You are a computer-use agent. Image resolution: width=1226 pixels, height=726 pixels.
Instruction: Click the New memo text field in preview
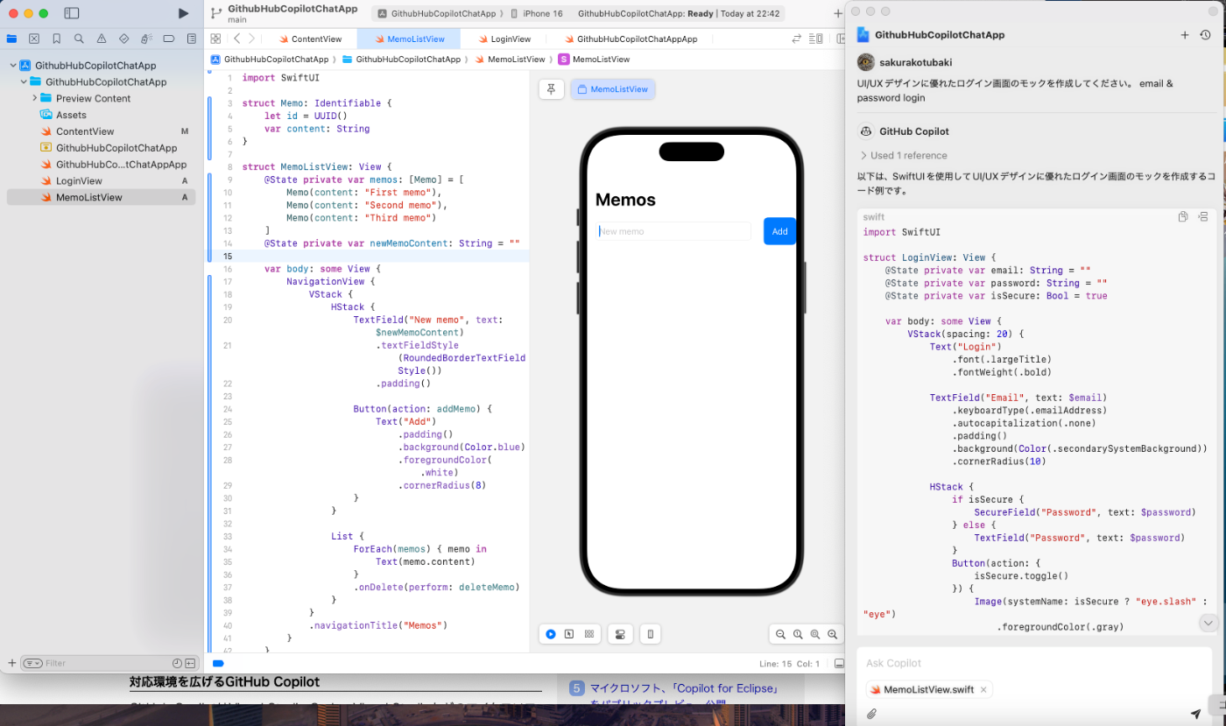click(673, 231)
